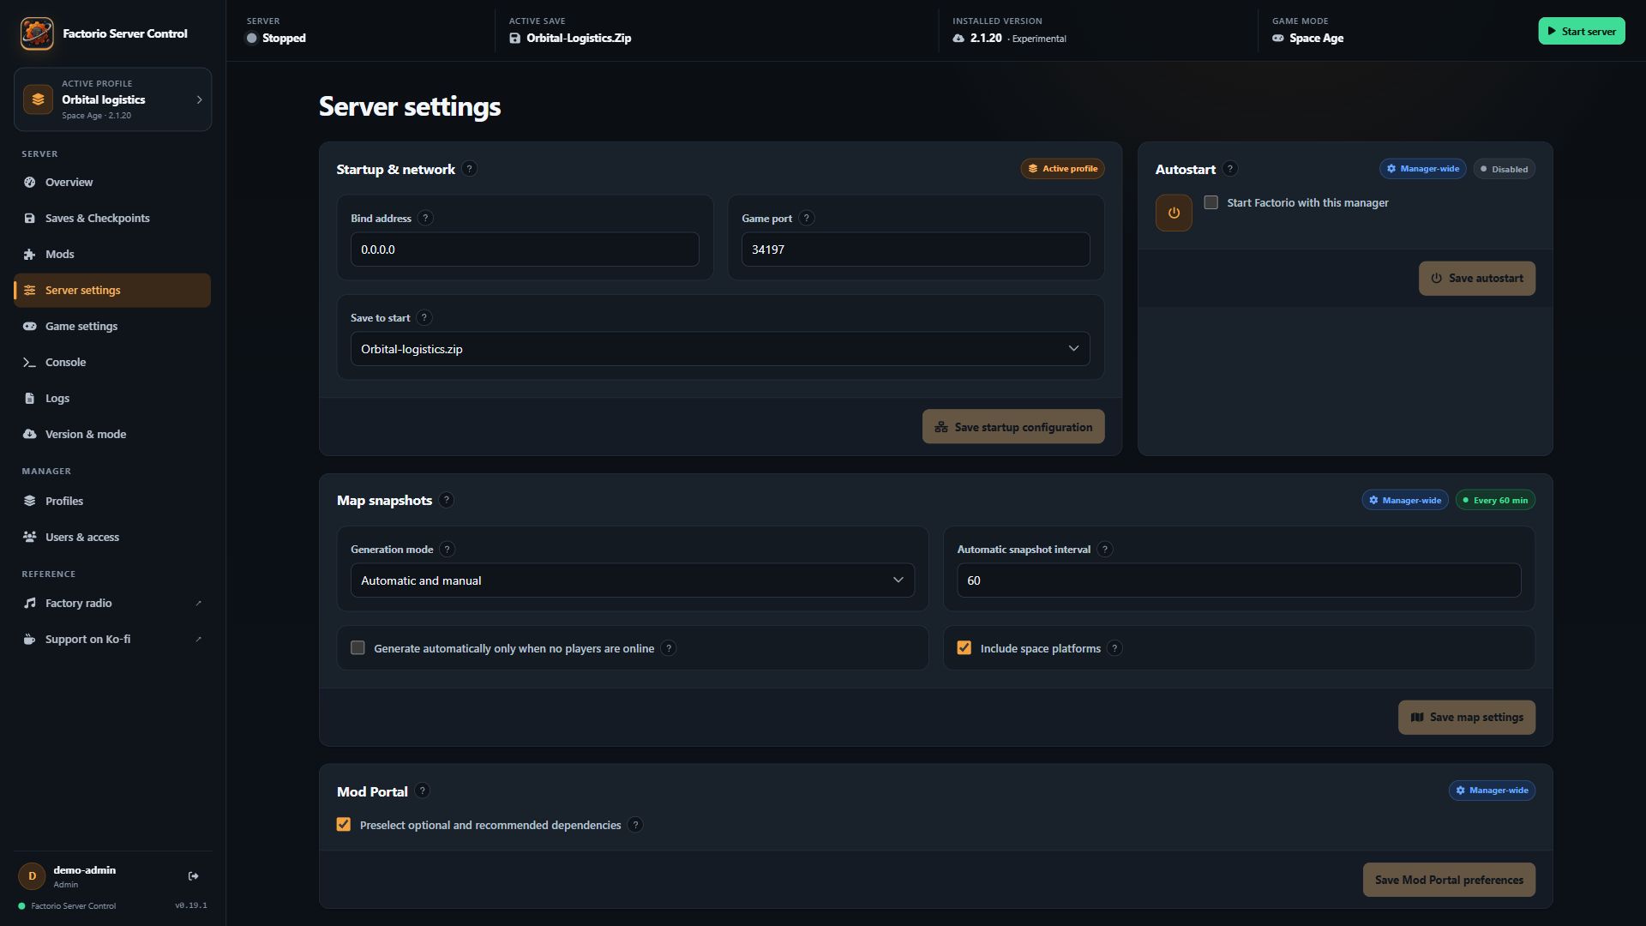
Task: Click the D avatar for demo-admin
Action: 33,876
